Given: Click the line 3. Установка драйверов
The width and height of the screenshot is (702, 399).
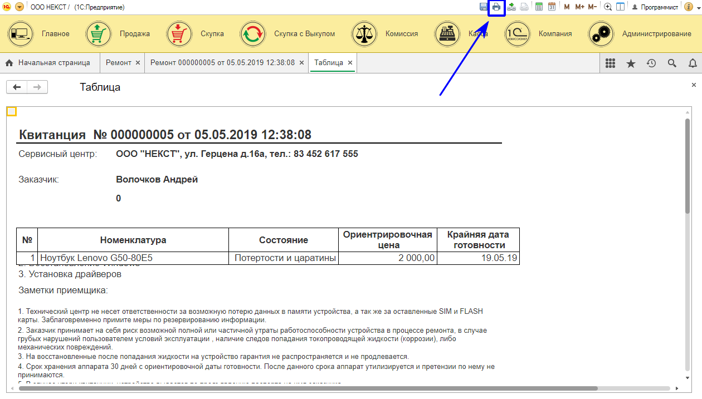Looking at the screenshot, I should pyautogui.click(x=70, y=274).
